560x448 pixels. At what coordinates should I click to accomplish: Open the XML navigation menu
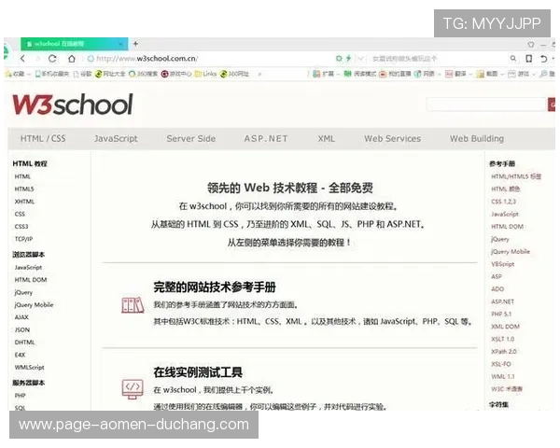click(327, 139)
